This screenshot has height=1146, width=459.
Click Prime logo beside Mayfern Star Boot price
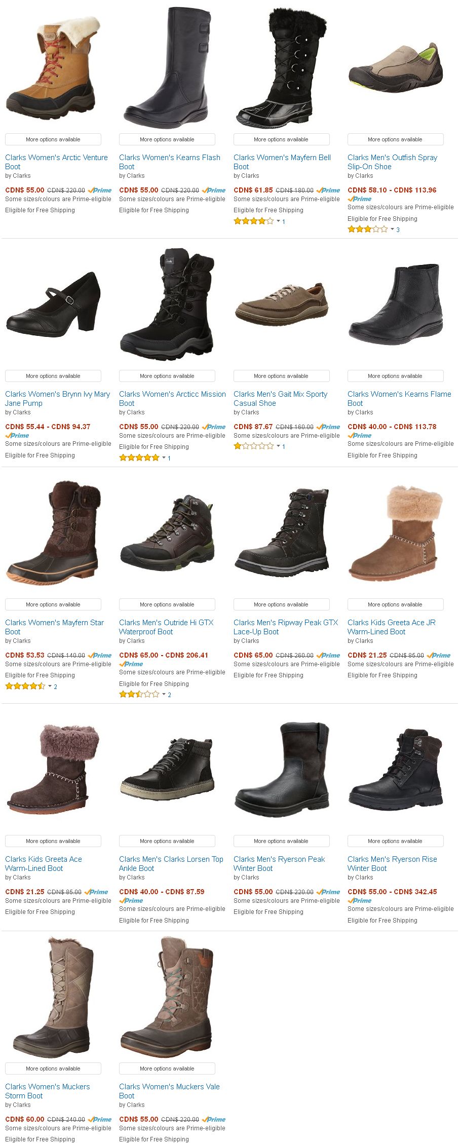[x=100, y=655]
